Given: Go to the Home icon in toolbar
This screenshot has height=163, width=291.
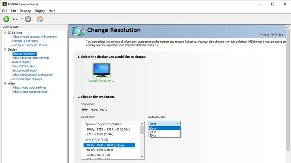Looking at the screenshot, I should pos(40,19).
